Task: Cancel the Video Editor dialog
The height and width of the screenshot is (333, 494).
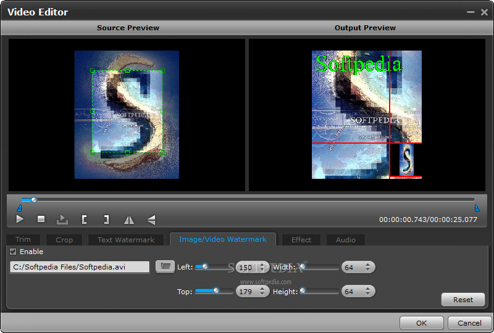Action: pyautogui.click(x=469, y=323)
